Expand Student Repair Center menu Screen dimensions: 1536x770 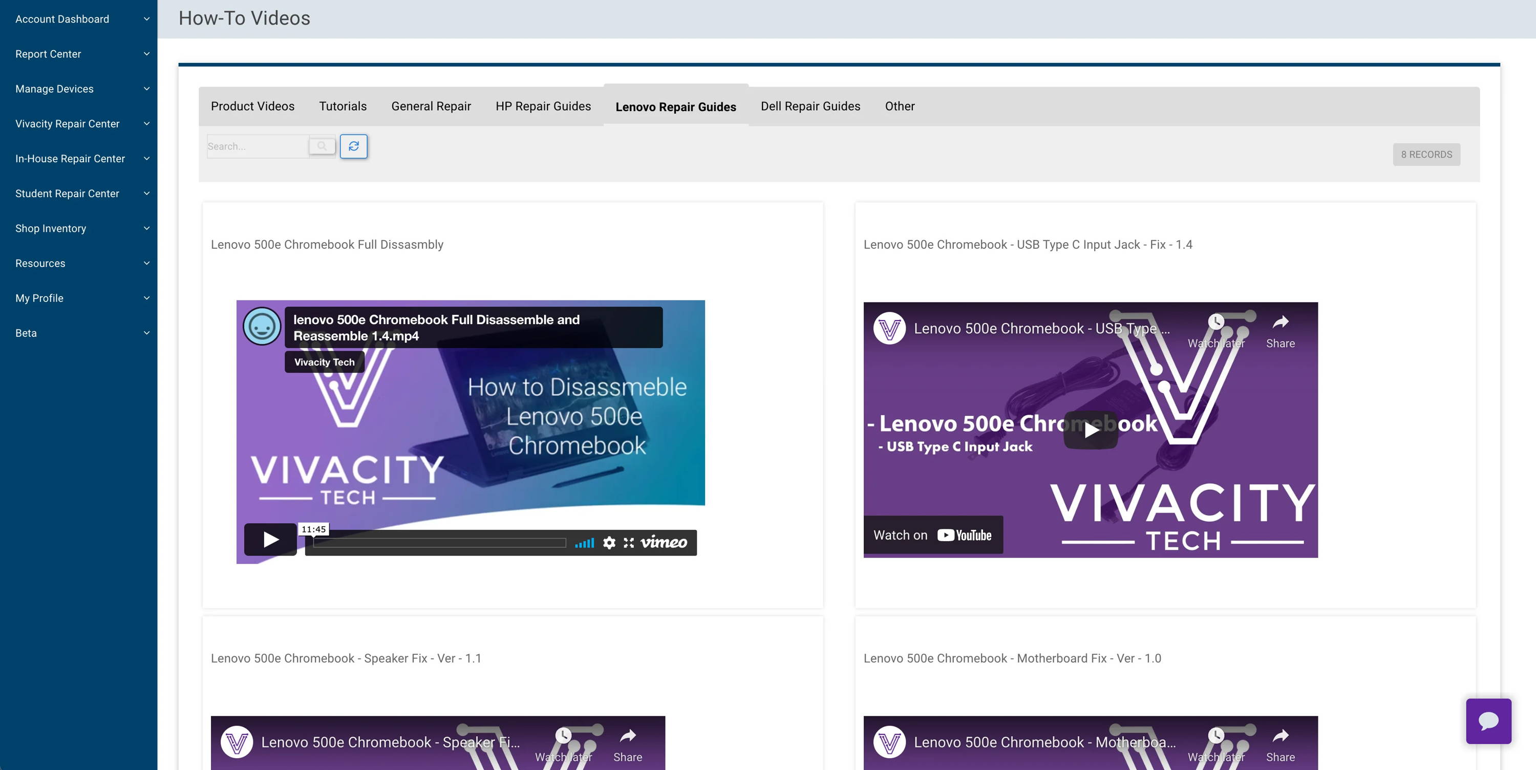tap(79, 193)
